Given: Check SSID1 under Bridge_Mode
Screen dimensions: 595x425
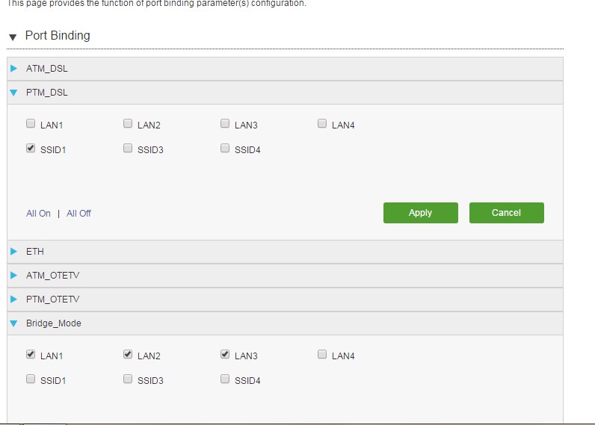Looking at the screenshot, I should click(x=31, y=379).
